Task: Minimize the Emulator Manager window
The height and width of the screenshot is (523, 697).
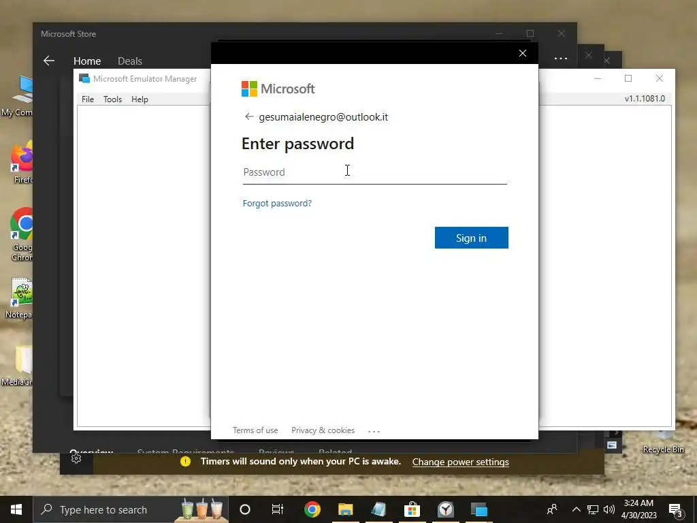Action: coord(598,78)
